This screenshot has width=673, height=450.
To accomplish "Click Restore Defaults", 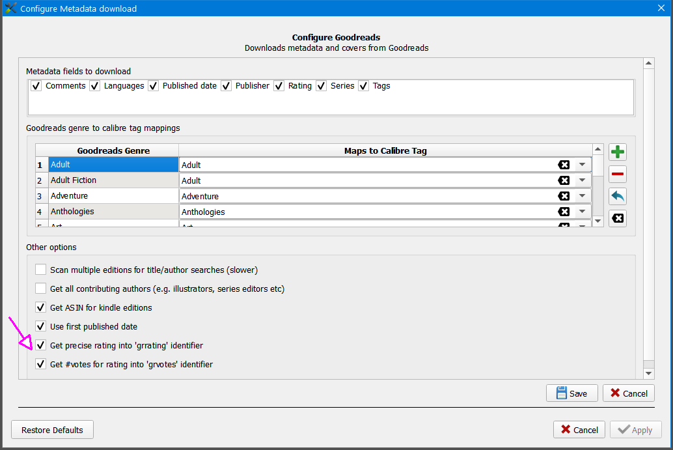I will [x=52, y=430].
